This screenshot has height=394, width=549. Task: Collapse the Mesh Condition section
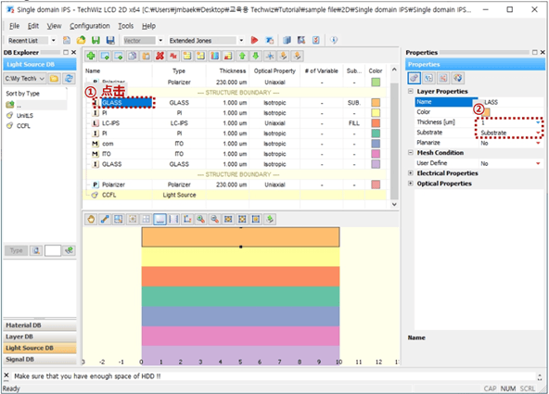click(x=411, y=153)
